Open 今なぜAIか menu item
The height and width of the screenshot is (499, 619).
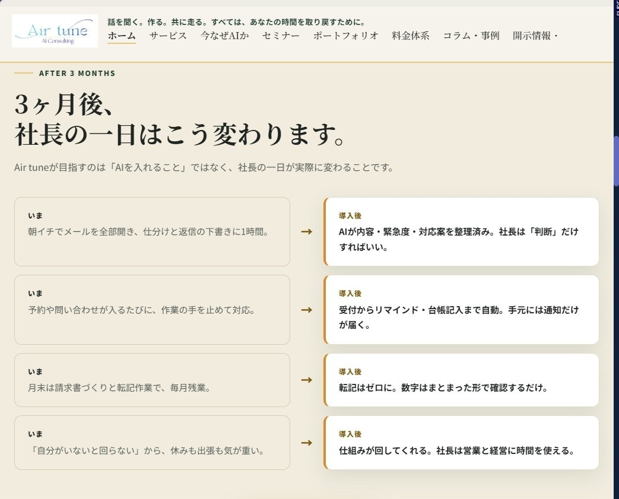click(x=224, y=36)
